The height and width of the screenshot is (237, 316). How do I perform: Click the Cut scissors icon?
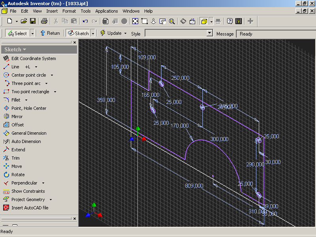(x=56, y=21)
